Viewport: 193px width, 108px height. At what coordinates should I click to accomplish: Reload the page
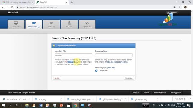pyautogui.click(x=12, y=7)
